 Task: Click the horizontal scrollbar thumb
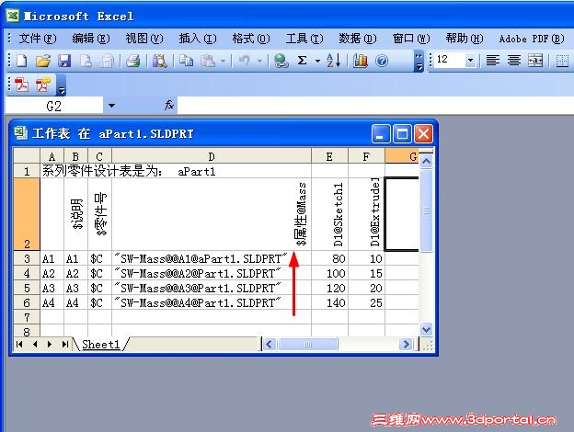(x=308, y=344)
